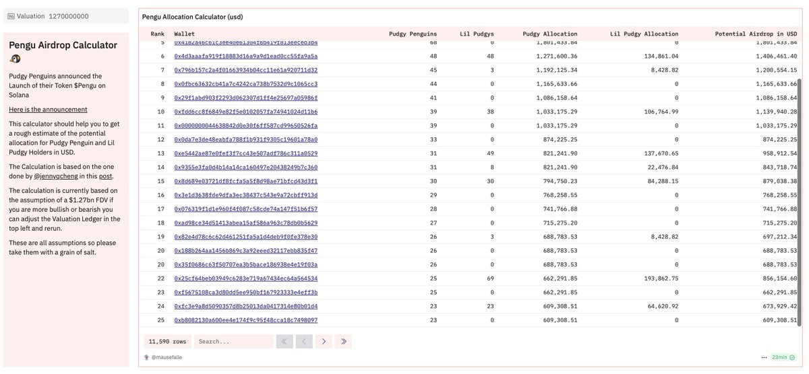Sort by Potential Airdrop in USD header
The image size is (809, 374).
pyautogui.click(x=756, y=34)
